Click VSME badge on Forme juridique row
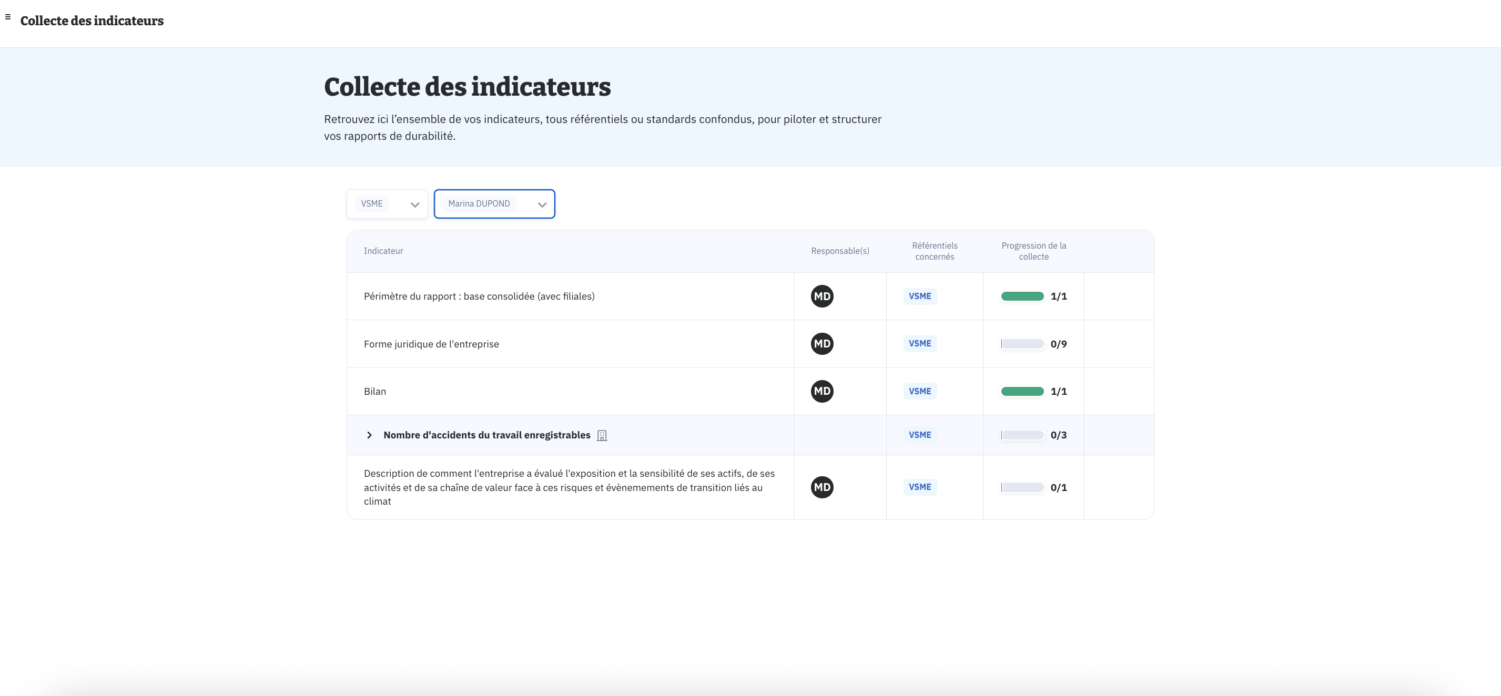 point(919,344)
